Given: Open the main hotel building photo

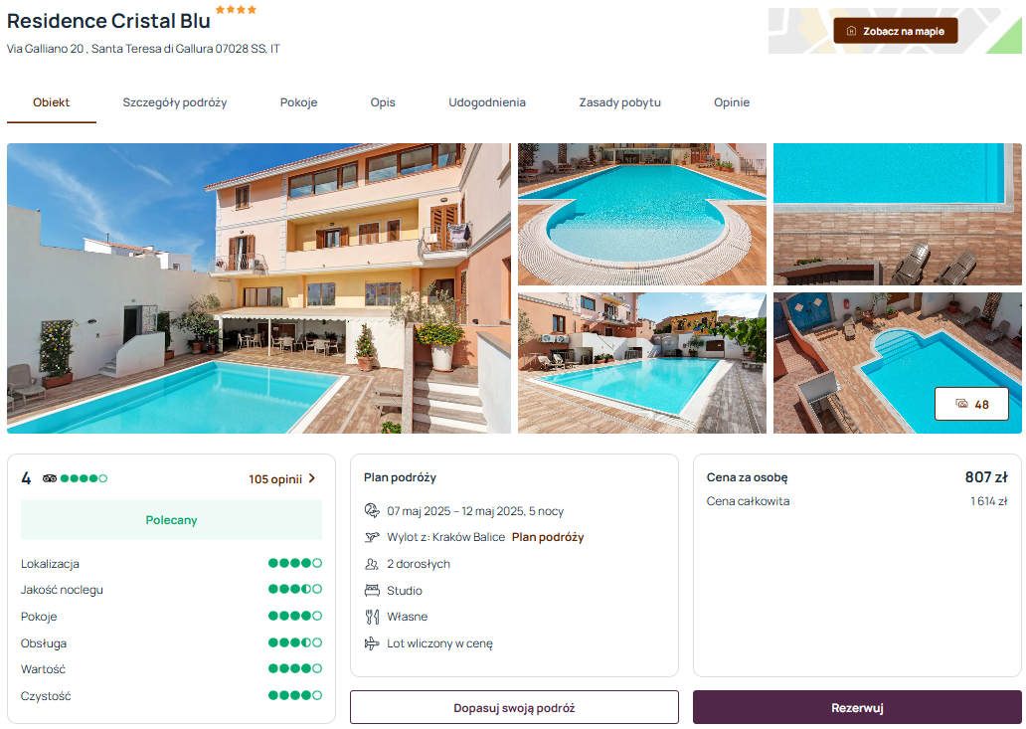Looking at the screenshot, I should point(258,288).
